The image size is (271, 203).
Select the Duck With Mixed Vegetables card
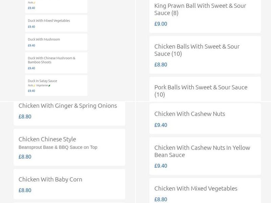point(56,23)
